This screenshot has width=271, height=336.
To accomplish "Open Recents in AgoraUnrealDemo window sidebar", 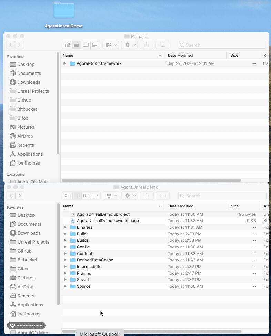I will click(22, 296).
